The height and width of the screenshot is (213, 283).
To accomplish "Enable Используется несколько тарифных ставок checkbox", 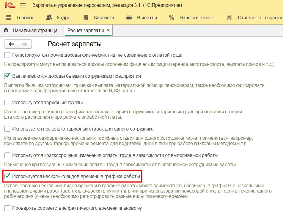I will coord(7,129).
